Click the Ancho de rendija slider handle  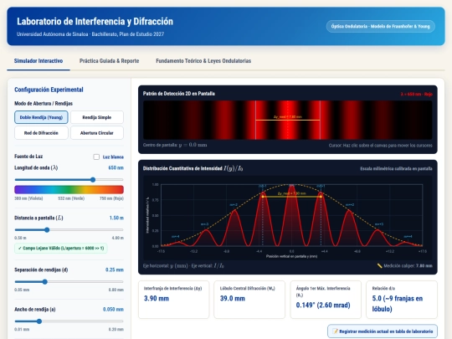point(39,321)
